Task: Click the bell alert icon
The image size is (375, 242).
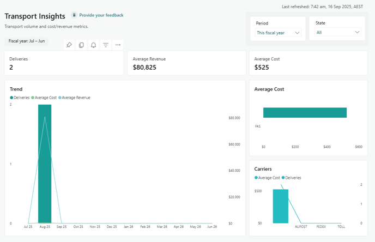Action: [x=93, y=45]
